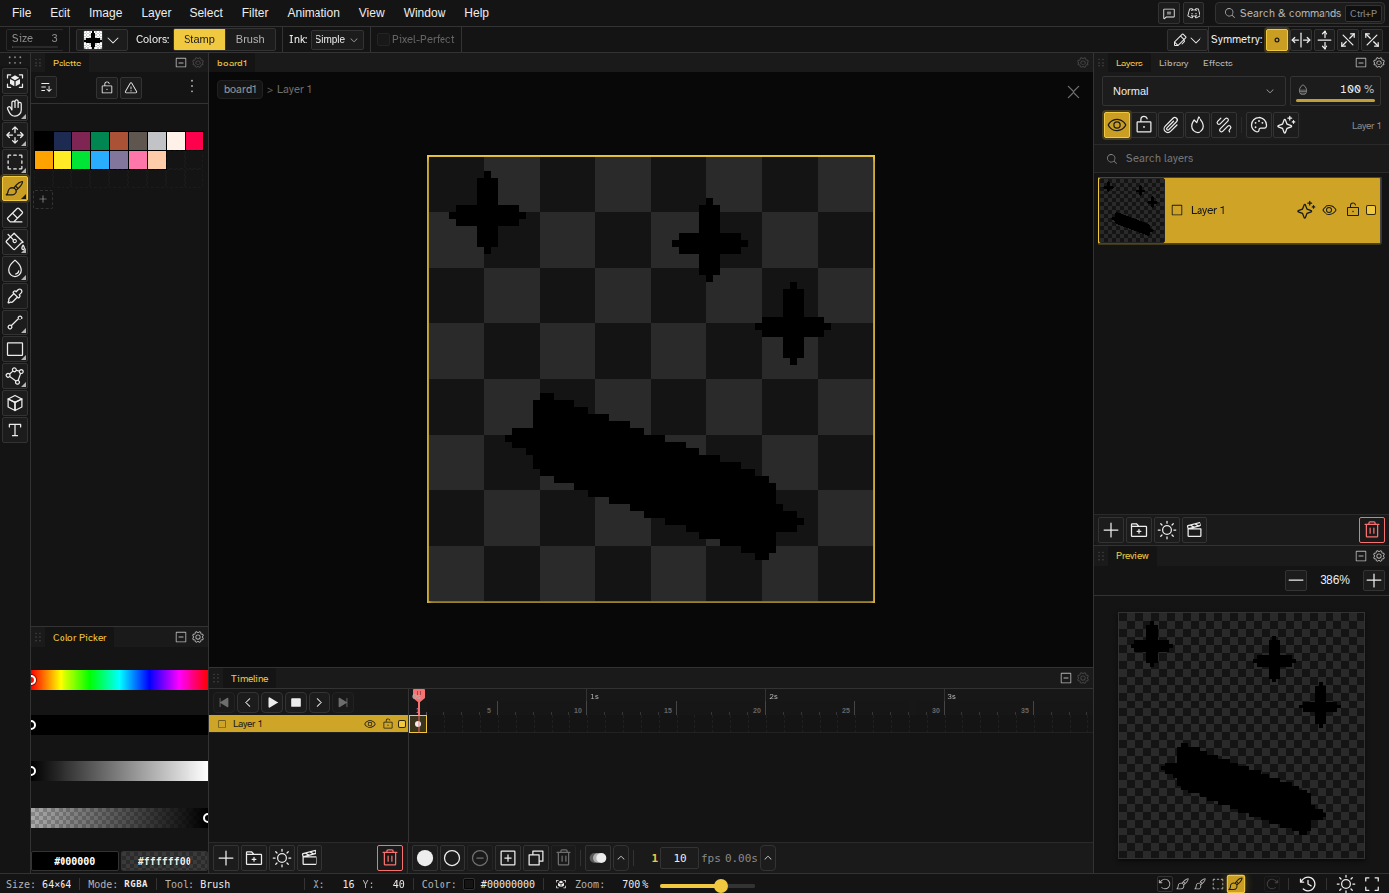Screen dimensions: 1389x893
Task: Play the animation in timeline
Action: coord(272,702)
